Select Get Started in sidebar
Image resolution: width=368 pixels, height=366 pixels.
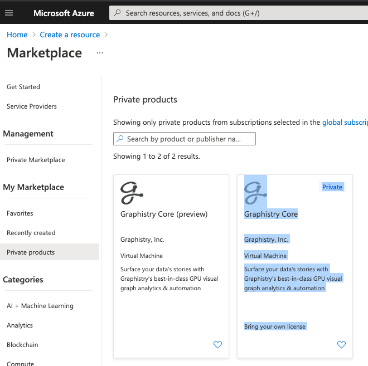click(x=23, y=87)
